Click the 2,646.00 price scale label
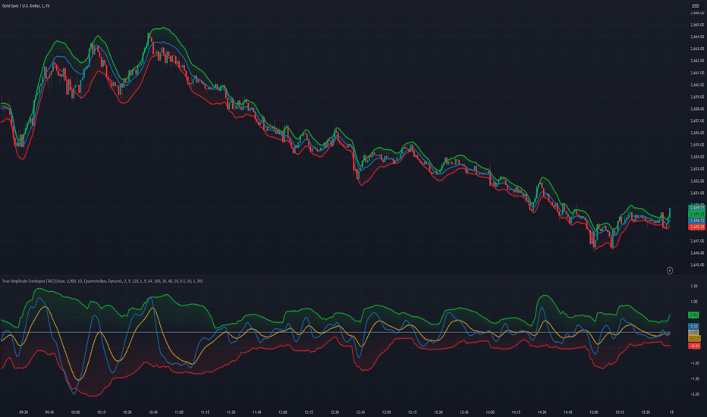 click(697, 253)
